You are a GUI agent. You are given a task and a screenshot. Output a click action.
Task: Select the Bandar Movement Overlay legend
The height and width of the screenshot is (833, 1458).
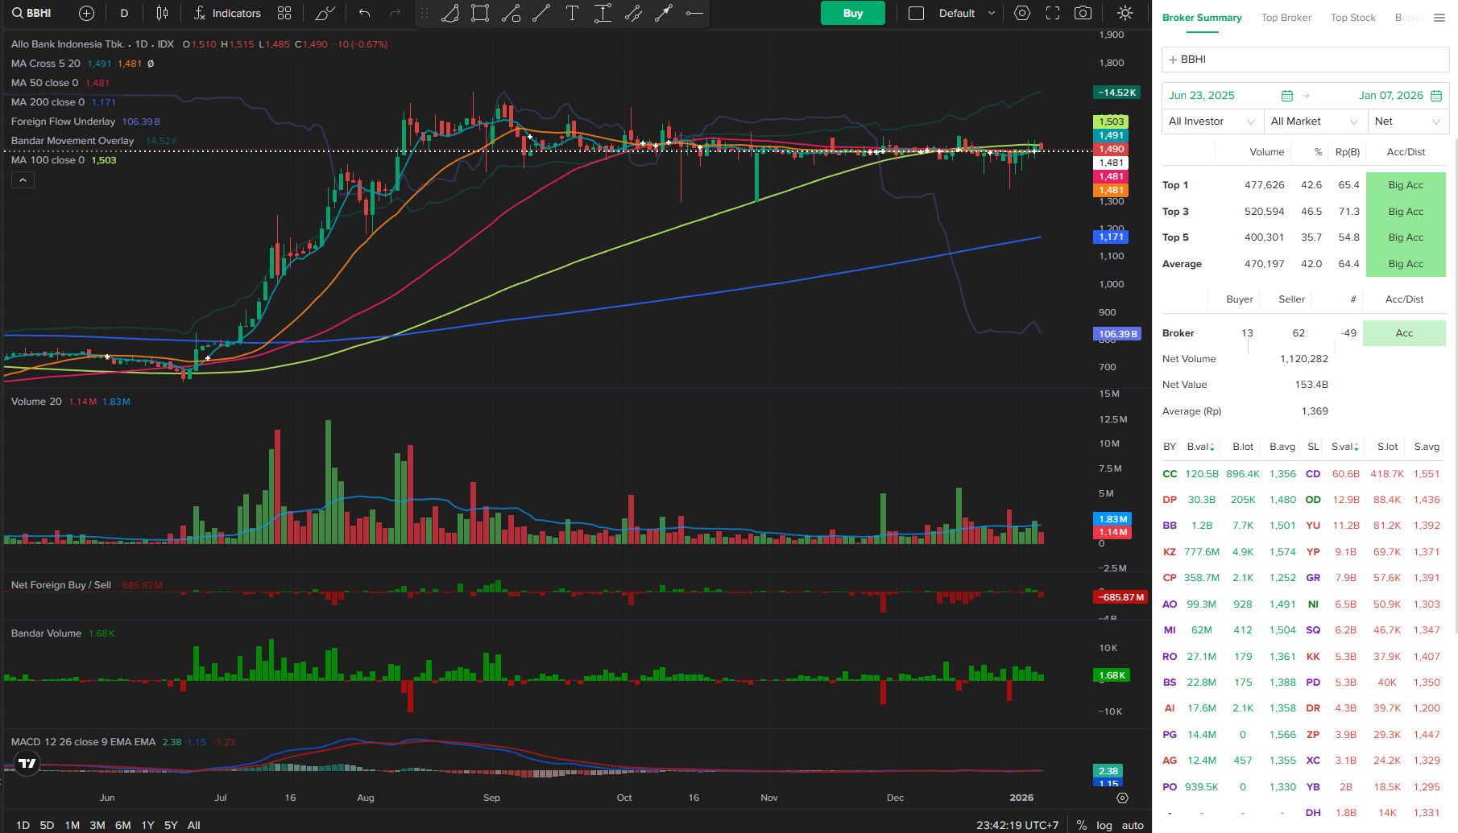(72, 141)
